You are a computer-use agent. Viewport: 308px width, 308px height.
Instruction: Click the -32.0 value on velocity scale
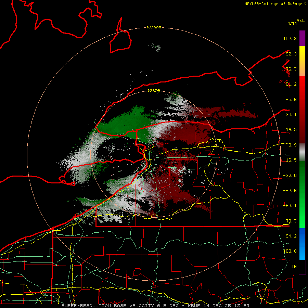[290, 176]
